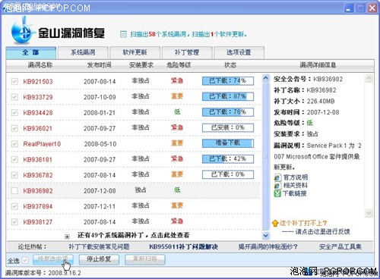380x279 pixels.
Task: Uncheck the KB936021 checkbox
Action: 14,128
